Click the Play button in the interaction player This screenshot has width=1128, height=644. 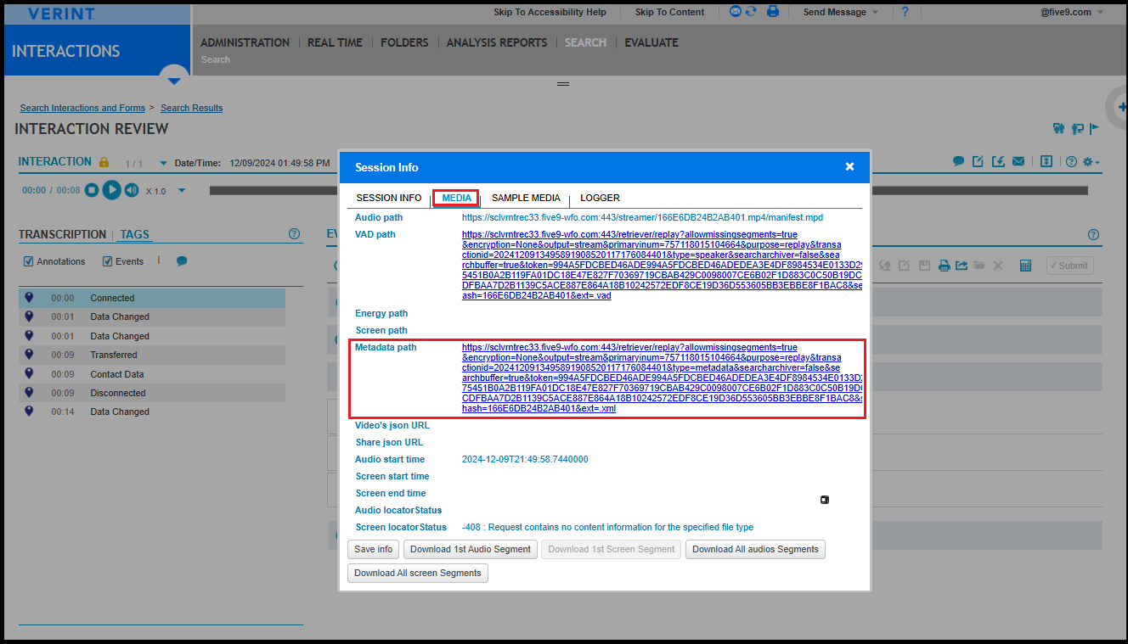[111, 190]
